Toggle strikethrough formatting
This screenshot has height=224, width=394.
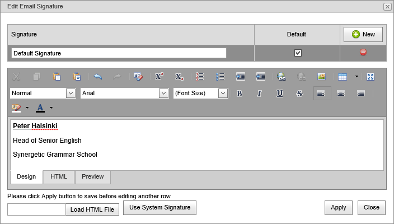click(x=299, y=94)
